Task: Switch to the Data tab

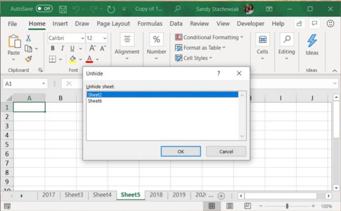Action: (x=176, y=23)
